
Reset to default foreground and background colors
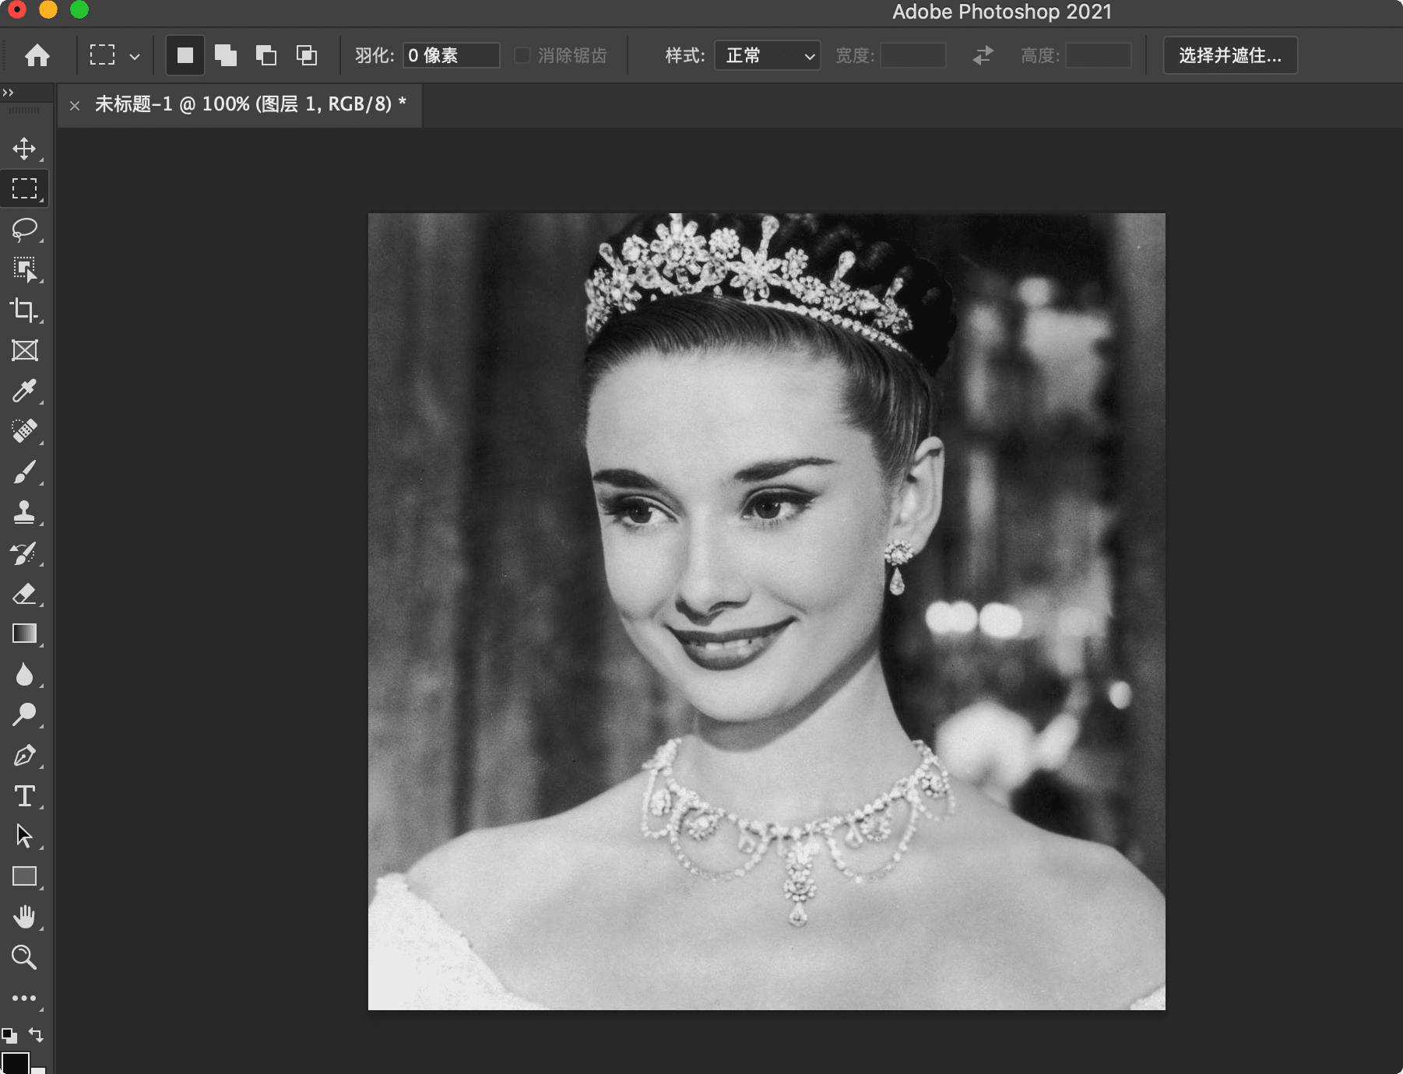click(9, 1035)
